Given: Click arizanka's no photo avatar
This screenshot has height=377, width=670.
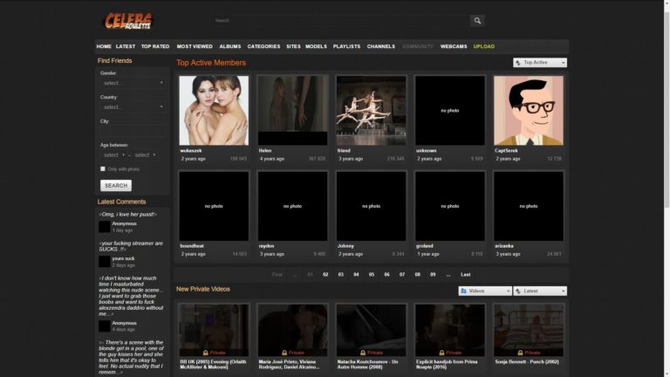Looking at the screenshot, I should click(528, 206).
